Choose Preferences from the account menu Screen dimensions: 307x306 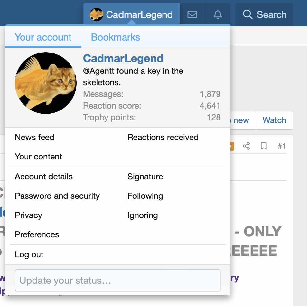pos(37,234)
